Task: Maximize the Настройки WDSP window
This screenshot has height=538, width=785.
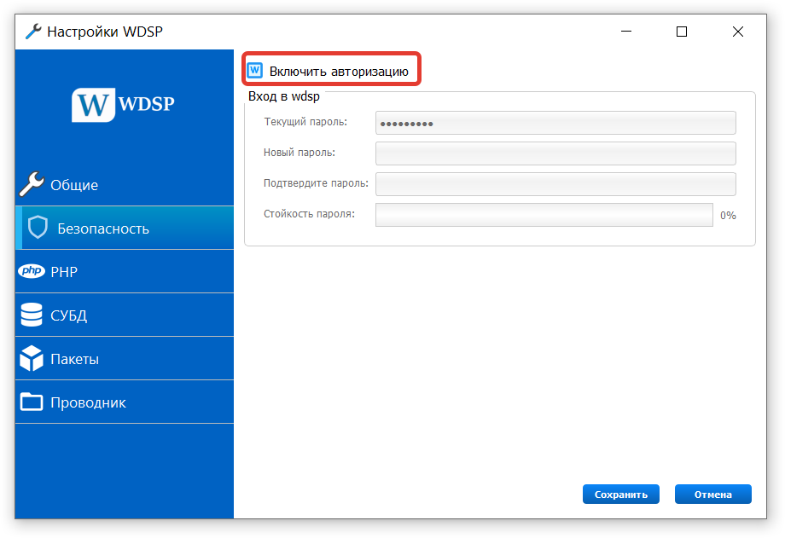Action: coord(682,32)
